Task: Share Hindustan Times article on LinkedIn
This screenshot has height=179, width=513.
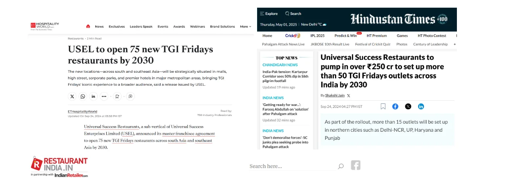Action: (421, 106)
